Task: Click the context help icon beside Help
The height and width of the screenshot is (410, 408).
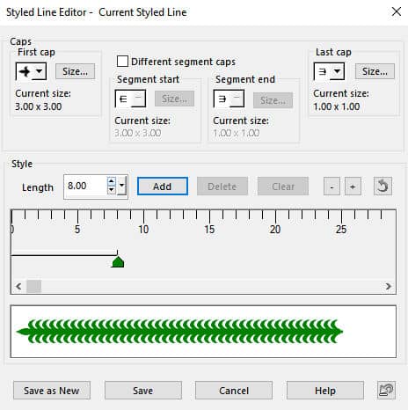Action: click(x=386, y=390)
